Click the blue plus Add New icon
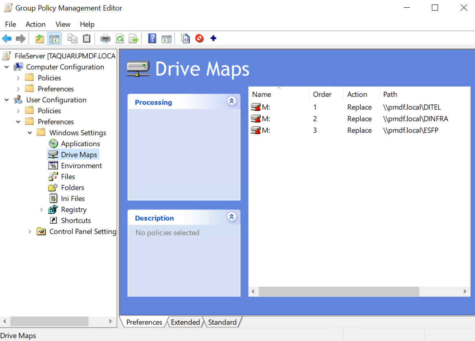This screenshot has height=341, width=475. (213, 39)
